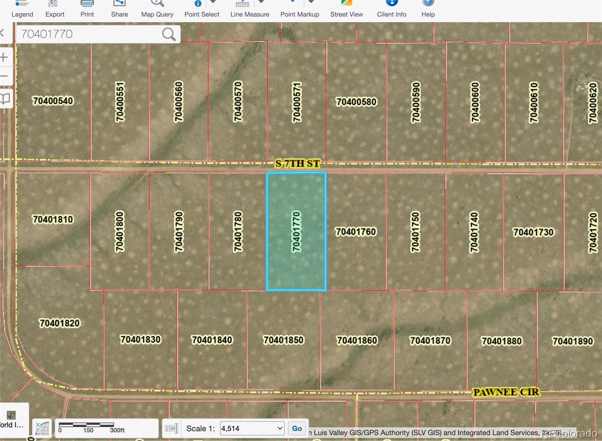Toggle the XY coordinates widget
The height and width of the screenshot is (441, 602).
pyautogui.click(x=42, y=428)
